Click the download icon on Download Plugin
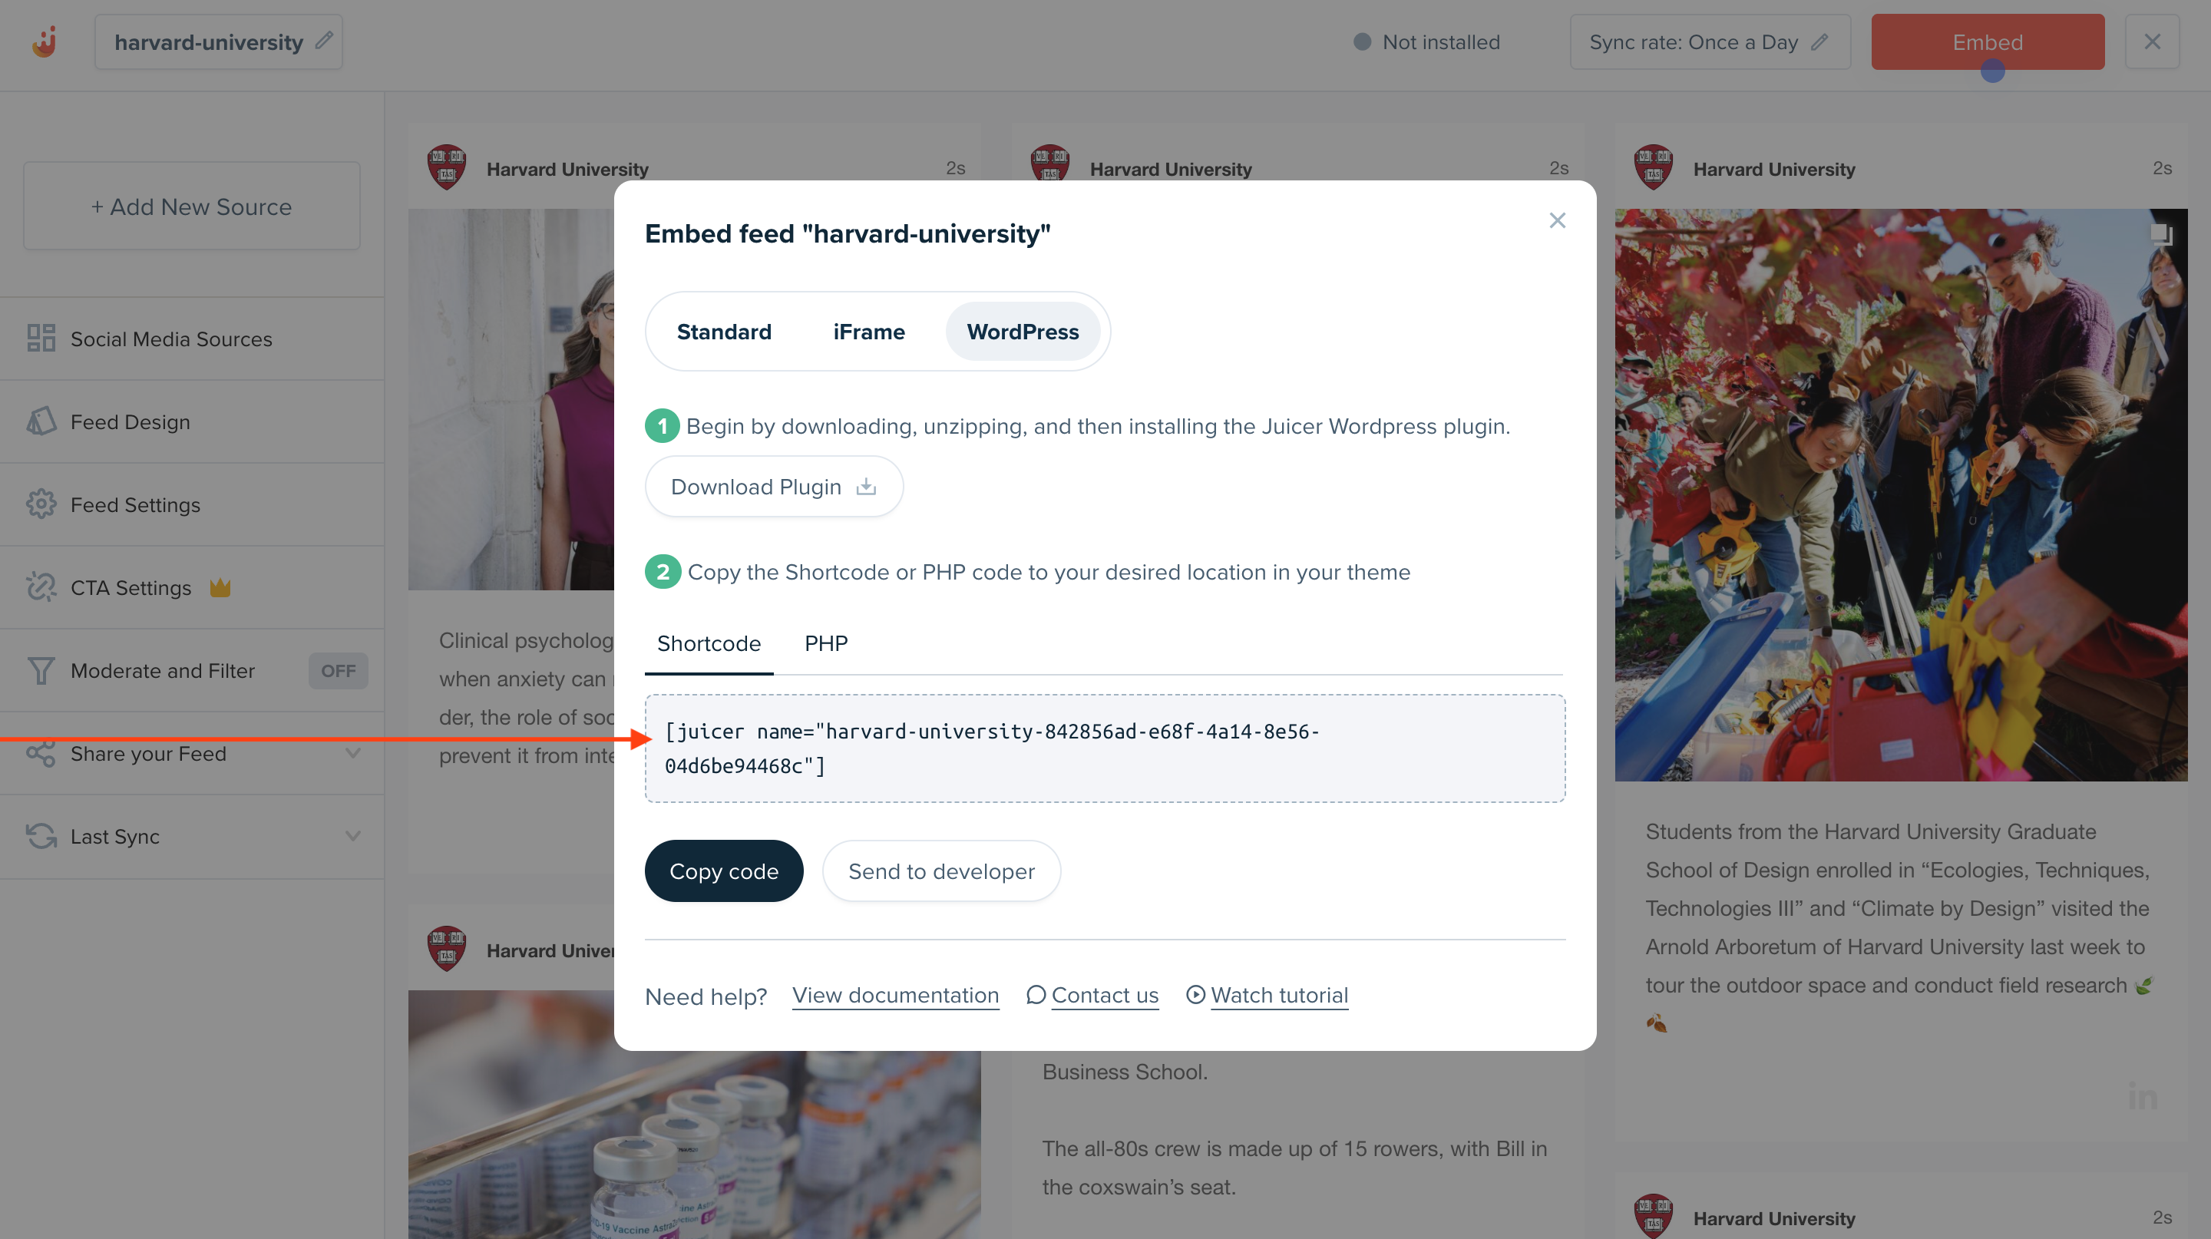Image resolution: width=2211 pixels, height=1239 pixels. click(x=866, y=486)
